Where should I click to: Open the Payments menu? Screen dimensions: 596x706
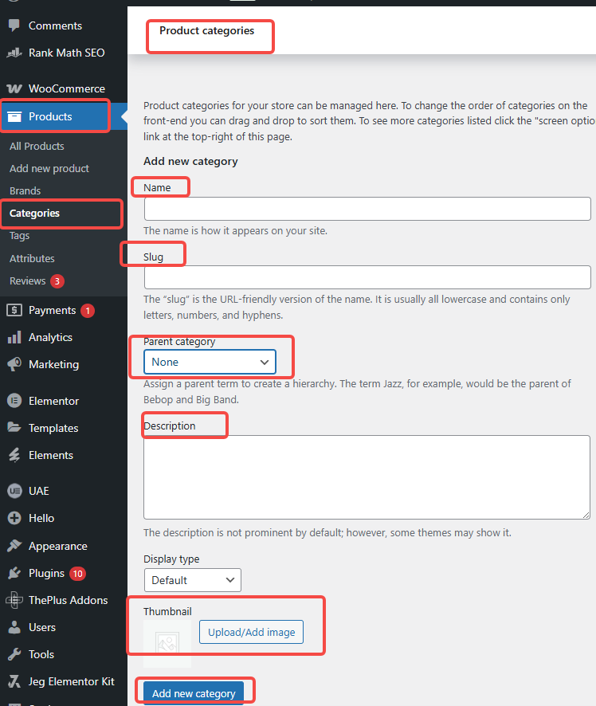pyautogui.click(x=53, y=310)
